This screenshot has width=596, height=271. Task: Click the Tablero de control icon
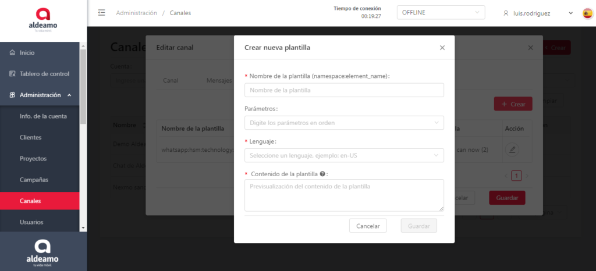(13, 74)
